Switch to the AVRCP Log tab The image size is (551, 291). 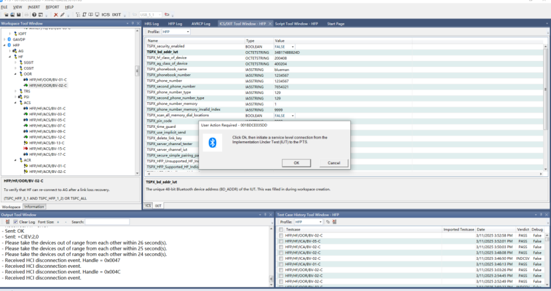201,24
